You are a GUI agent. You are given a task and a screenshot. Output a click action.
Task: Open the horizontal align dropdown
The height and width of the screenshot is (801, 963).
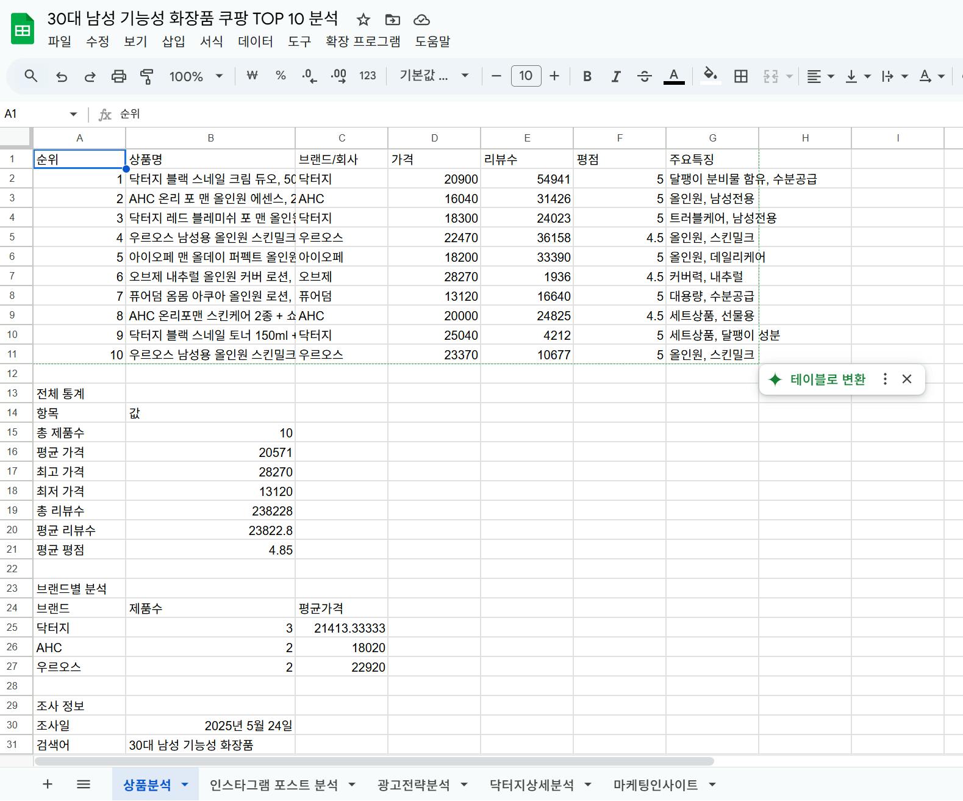(820, 76)
